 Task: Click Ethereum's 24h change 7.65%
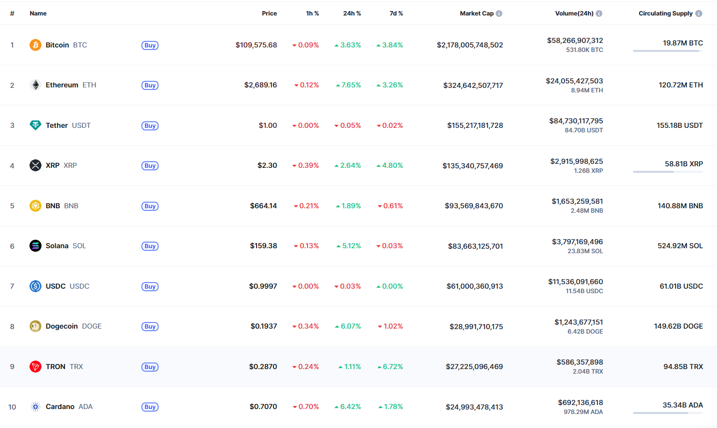coord(348,85)
